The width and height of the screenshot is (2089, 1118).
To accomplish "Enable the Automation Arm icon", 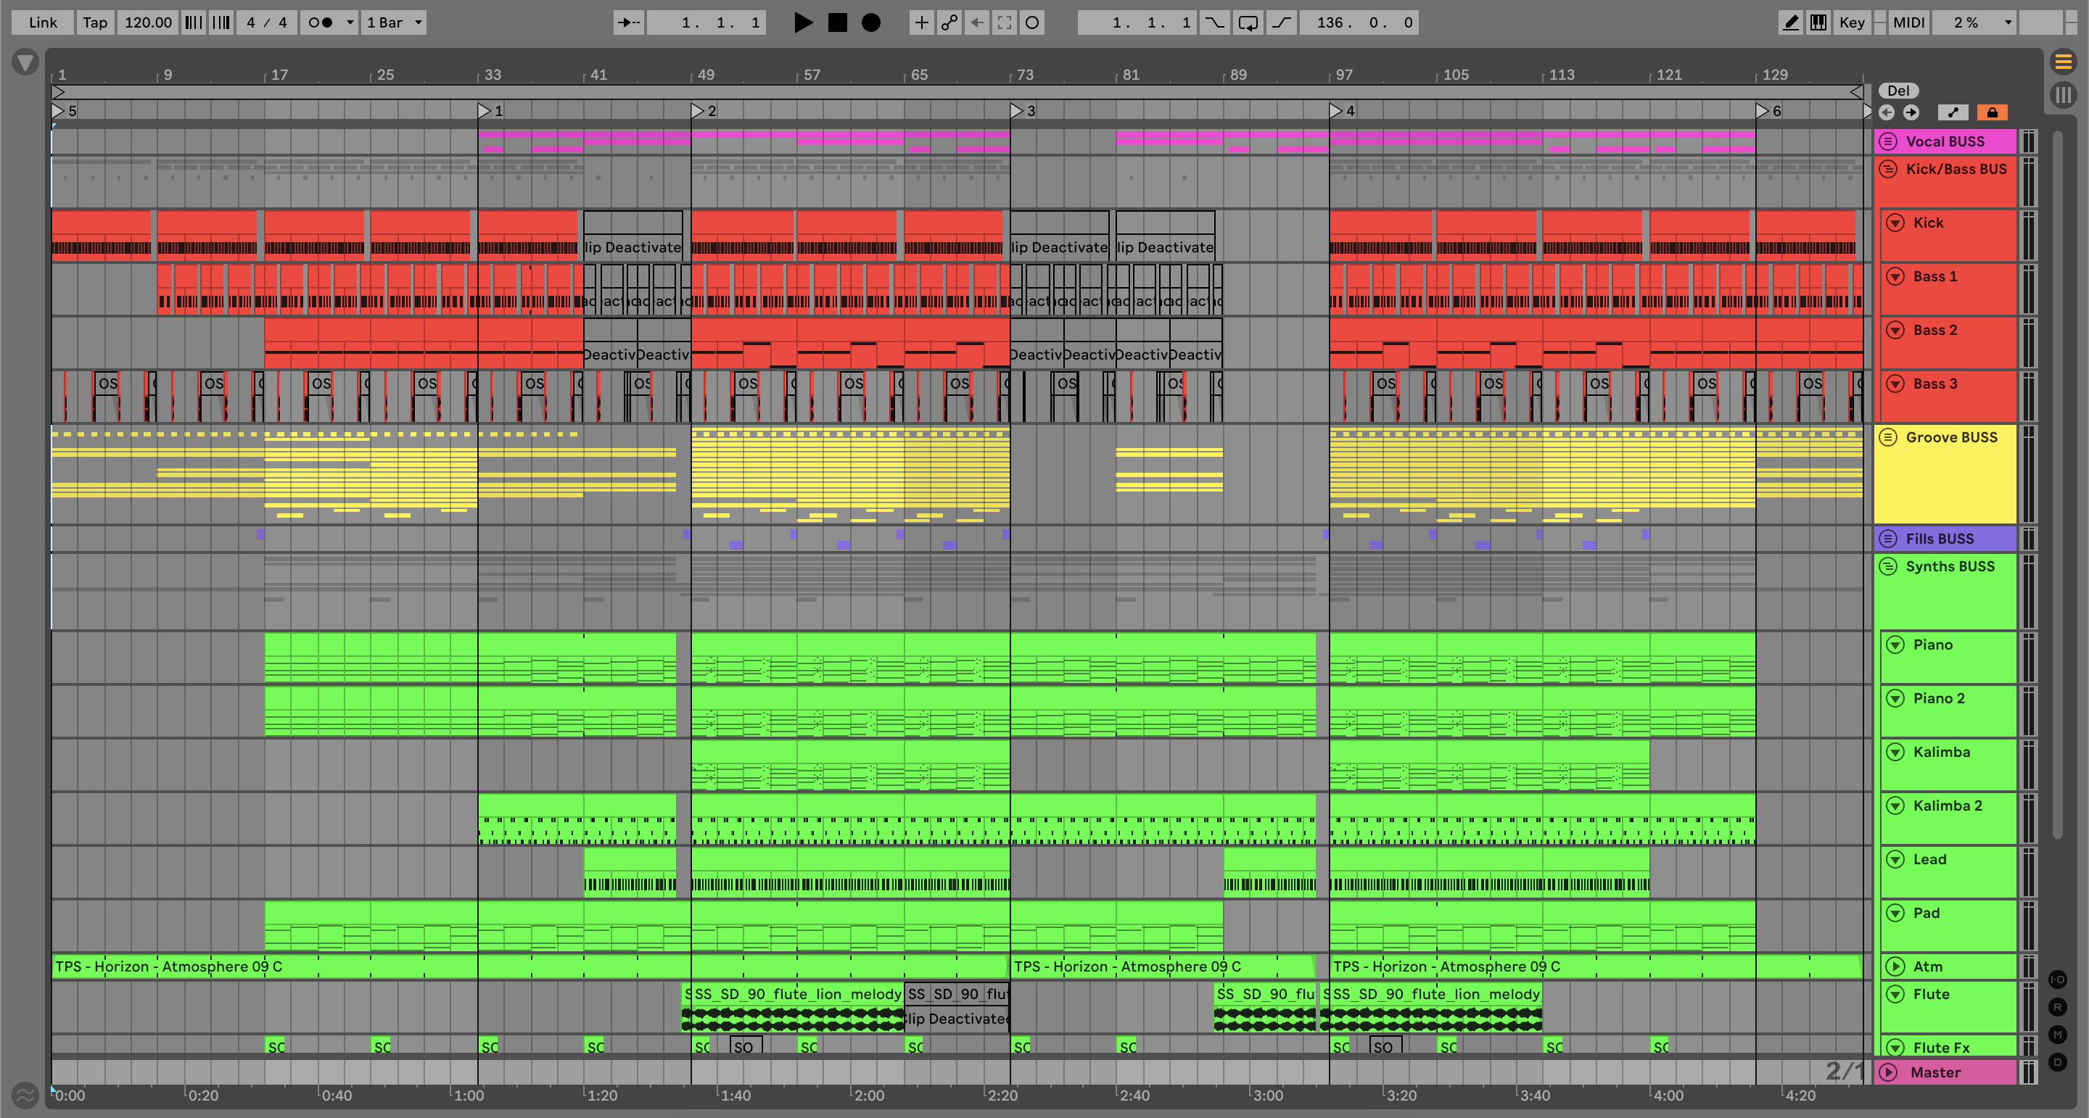I will 949,22.
